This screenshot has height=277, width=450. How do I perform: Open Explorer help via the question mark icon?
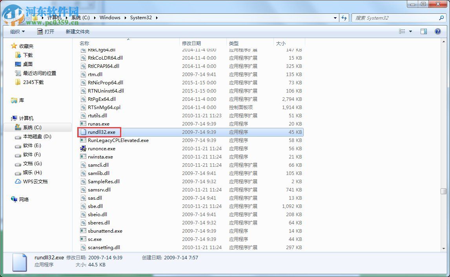click(x=437, y=31)
